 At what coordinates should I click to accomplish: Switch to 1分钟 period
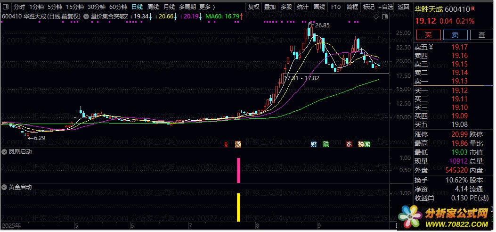pos(36,7)
